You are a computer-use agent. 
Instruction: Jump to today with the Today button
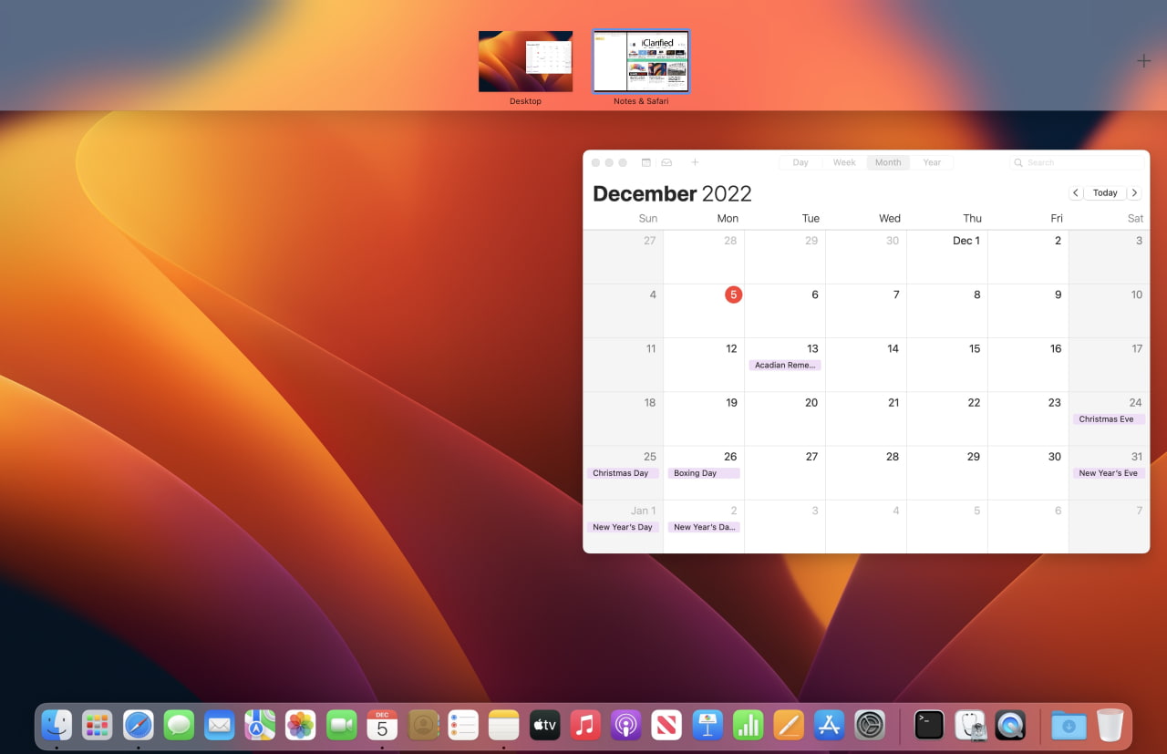(1105, 192)
